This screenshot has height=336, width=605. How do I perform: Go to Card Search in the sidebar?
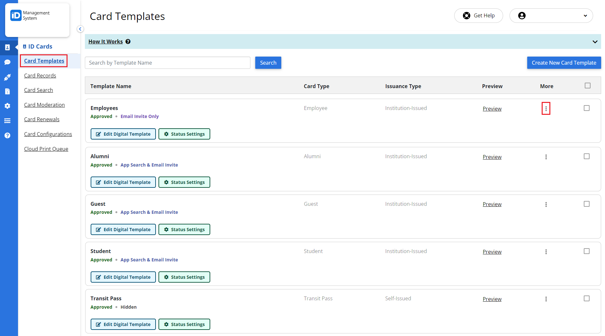point(39,90)
